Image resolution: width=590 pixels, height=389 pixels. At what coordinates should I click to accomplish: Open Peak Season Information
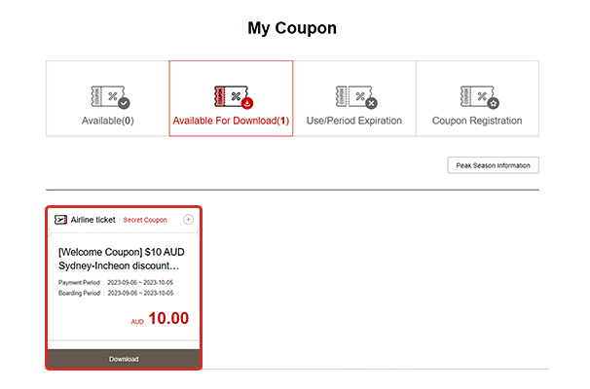pos(493,165)
